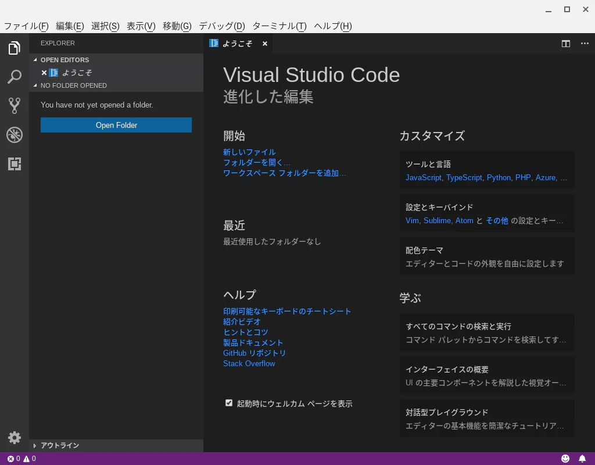The width and height of the screenshot is (595, 465).
Task: Open the Source Control view icon
Action: [x=15, y=106]
